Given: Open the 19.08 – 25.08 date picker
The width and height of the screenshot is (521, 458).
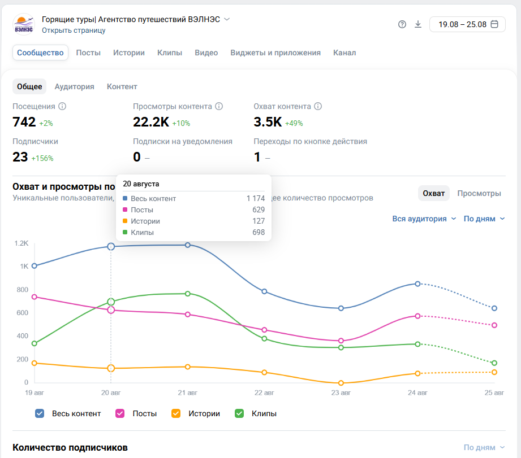Looking at the screenshot, I should tap(467, 24).
